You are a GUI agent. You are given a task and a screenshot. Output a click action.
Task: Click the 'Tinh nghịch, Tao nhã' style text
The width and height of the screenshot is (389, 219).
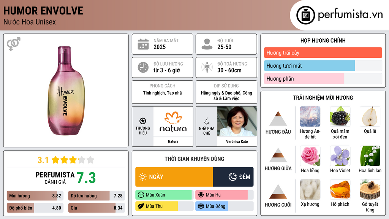[x=162, y=93]
